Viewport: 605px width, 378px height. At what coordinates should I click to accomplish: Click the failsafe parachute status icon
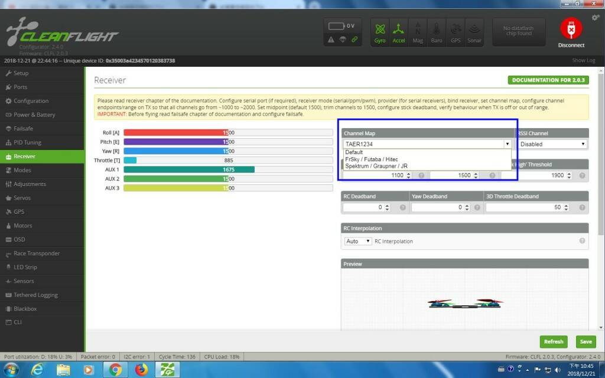pos(343,40)
